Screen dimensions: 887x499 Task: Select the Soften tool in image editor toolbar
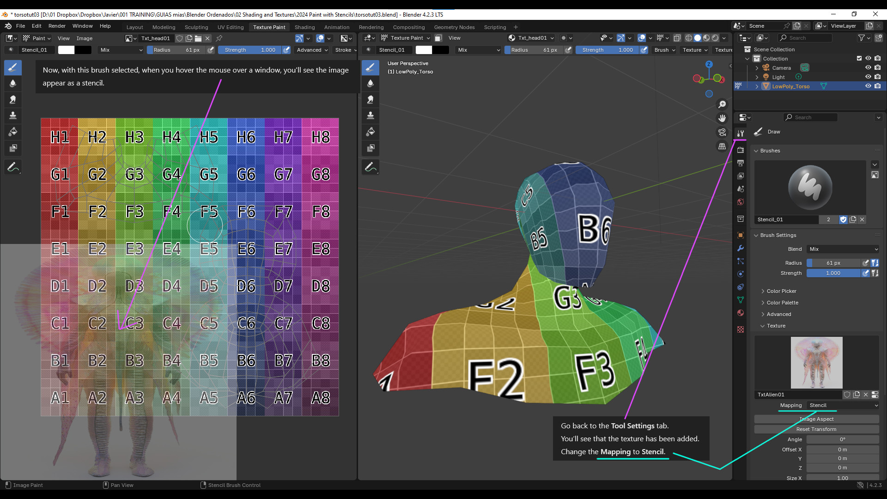tap(13, 84)
